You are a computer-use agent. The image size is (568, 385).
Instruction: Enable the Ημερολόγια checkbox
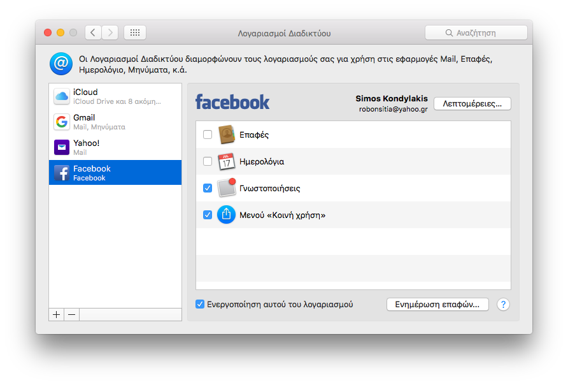tap(208, 161)
